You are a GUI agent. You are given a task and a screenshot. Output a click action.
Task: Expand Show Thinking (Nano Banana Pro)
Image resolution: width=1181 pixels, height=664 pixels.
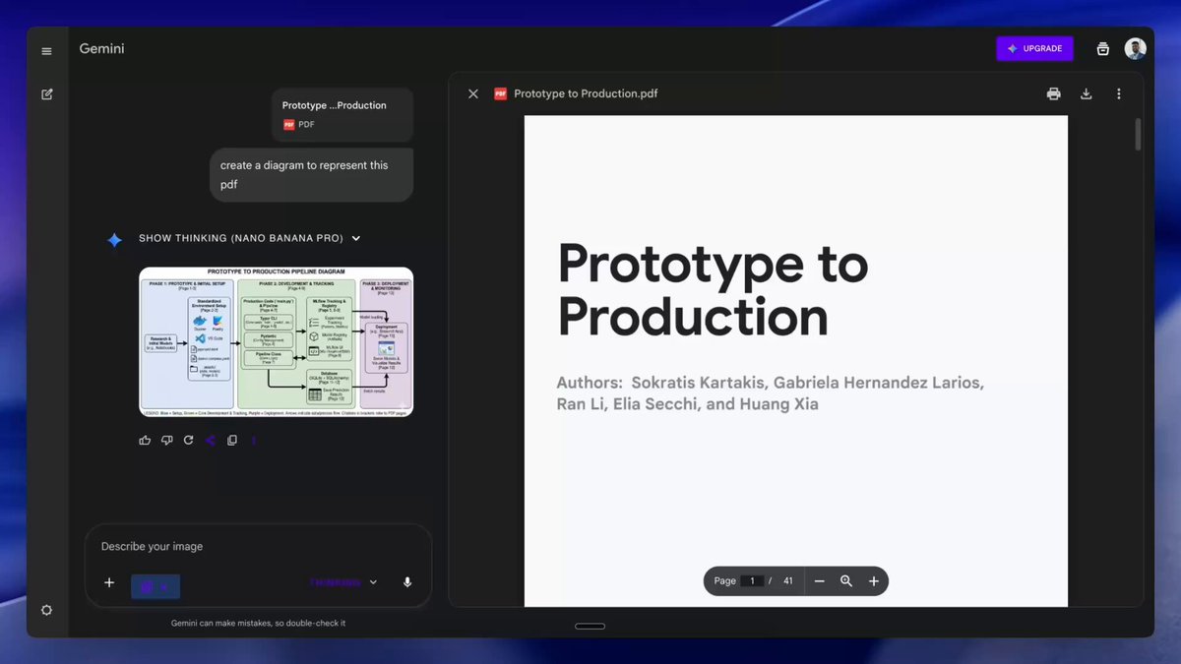(x=250, y=238)
